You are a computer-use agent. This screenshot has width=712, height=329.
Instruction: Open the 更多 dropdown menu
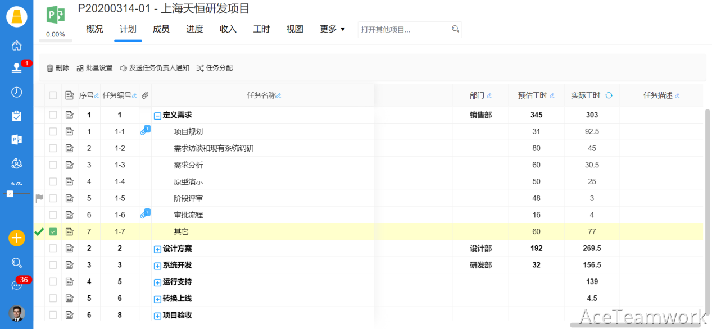pyautogui.click(x=332, y=29)
